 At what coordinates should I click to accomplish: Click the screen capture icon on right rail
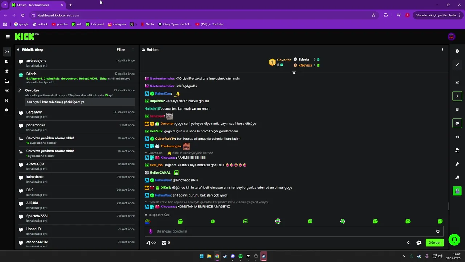point(457,83)
